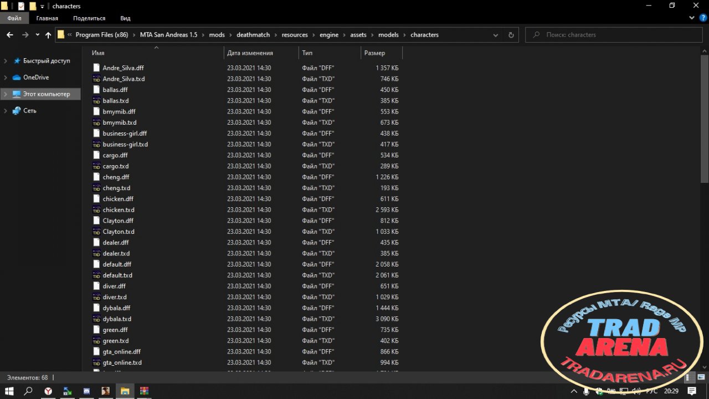
Task: Switch to large icons view layout
Action: pos(701,377)
